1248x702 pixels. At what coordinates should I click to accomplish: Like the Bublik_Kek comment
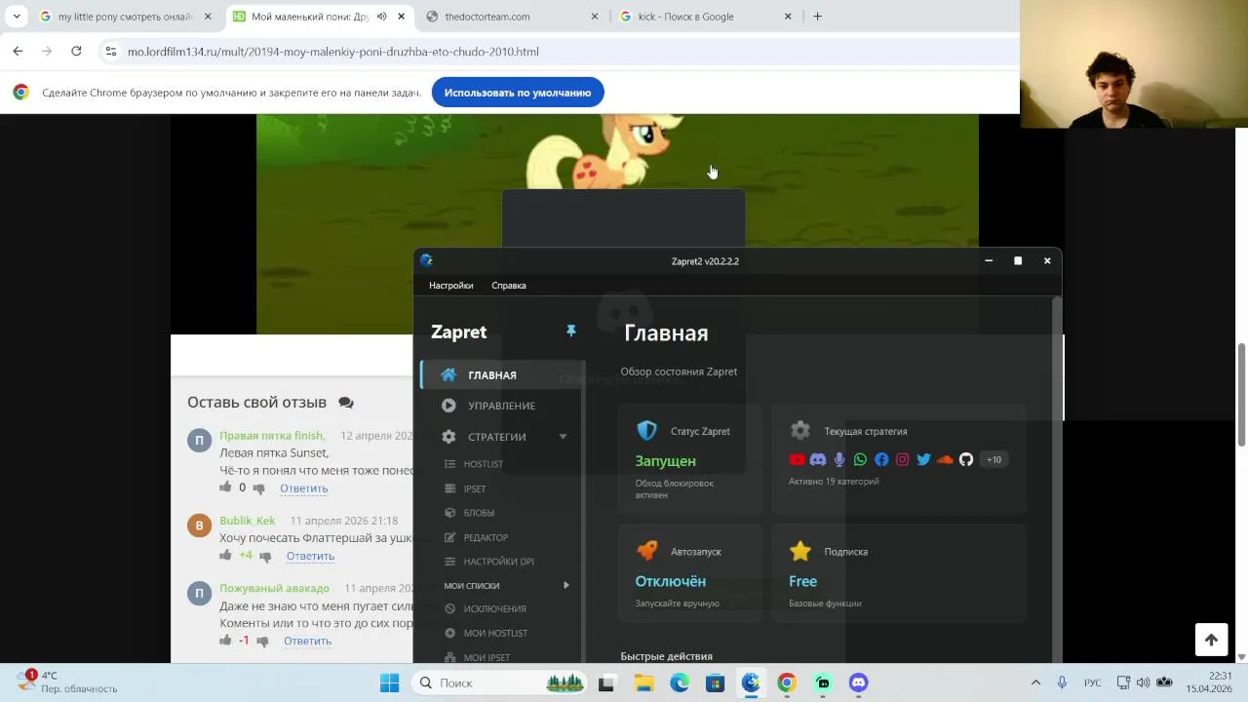tap(225, 555)
